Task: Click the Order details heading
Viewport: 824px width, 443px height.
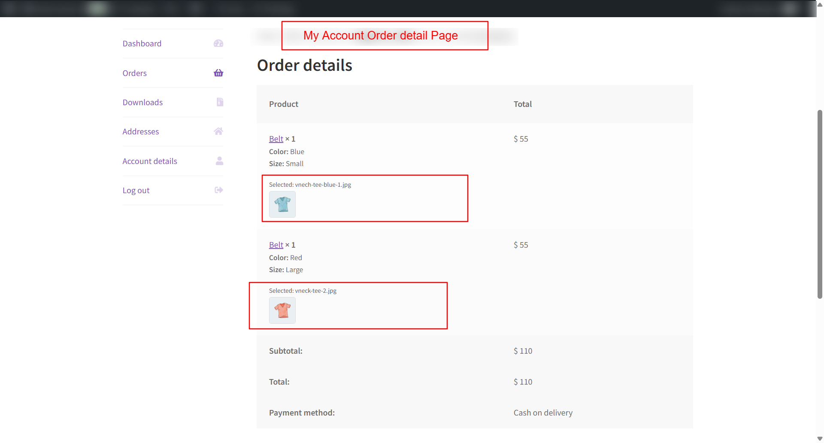Action: 305,66
